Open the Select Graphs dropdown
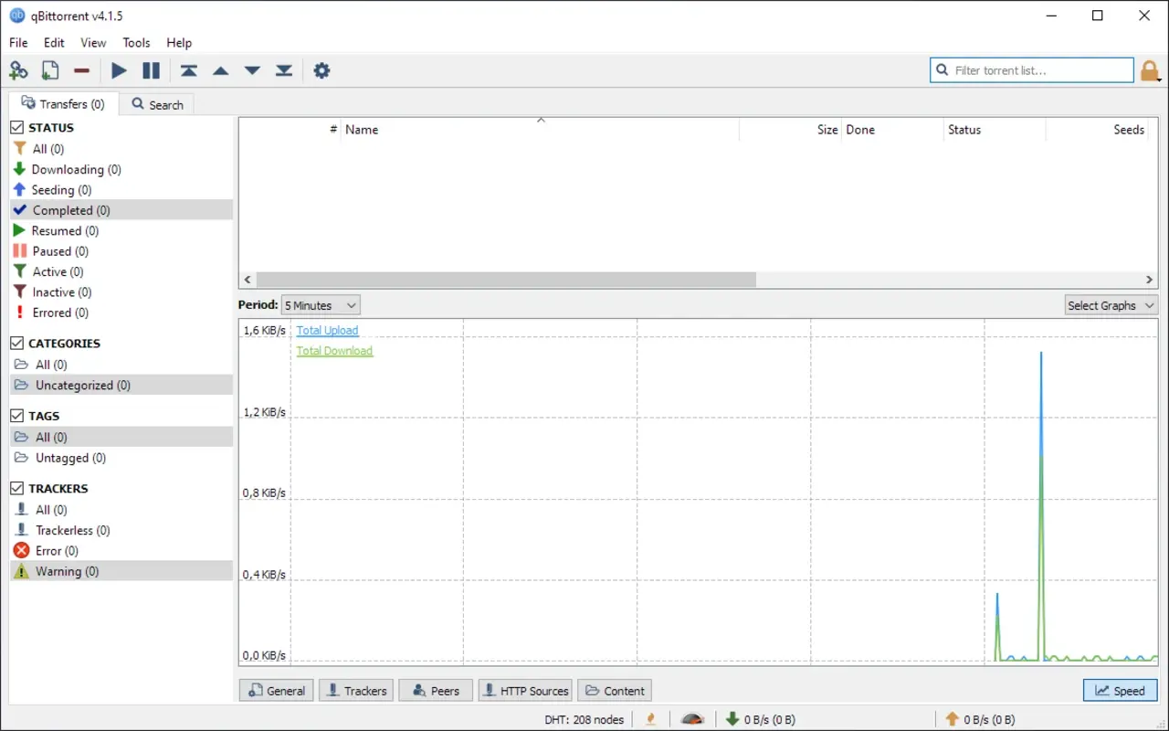1169x731 pixels. (1111, 304)
